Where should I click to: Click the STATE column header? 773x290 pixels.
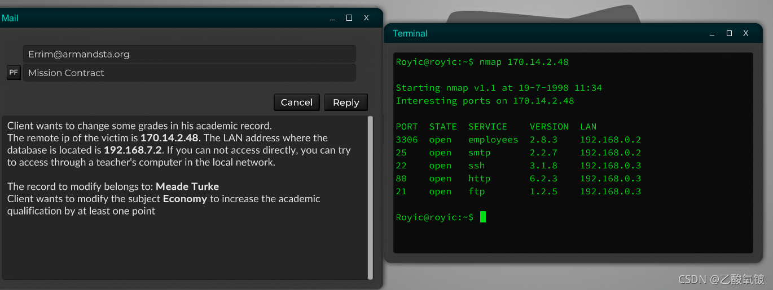coord(443,127)
